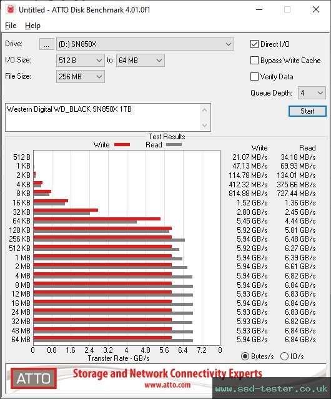The height and width of the screenshot is (399, 331).
Task: Click the 34.18 MB/s read value
Action: coord(298,157)
